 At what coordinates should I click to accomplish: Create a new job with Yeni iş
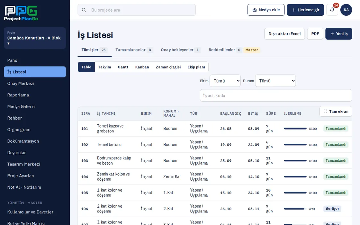(339, 34)
